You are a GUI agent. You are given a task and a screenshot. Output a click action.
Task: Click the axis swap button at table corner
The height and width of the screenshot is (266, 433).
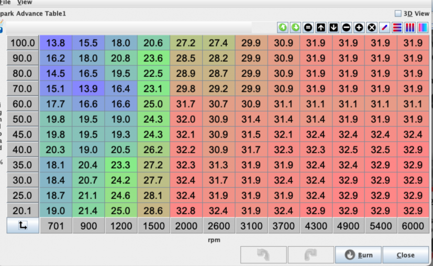click(23, 226)
